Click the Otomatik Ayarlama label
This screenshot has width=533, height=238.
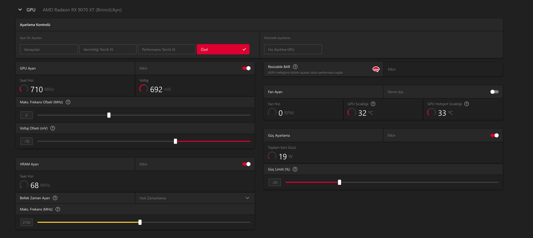click(x=277, y=38)
